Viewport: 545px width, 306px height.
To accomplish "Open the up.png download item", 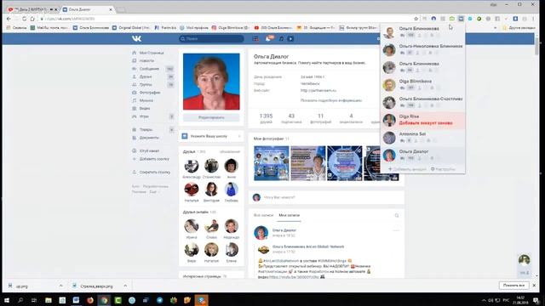I will point(35,286).
